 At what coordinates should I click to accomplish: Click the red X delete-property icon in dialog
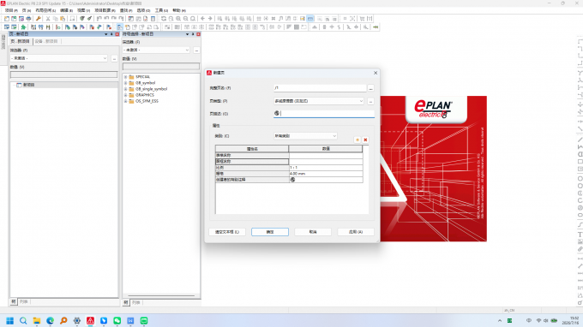(365, 140)
